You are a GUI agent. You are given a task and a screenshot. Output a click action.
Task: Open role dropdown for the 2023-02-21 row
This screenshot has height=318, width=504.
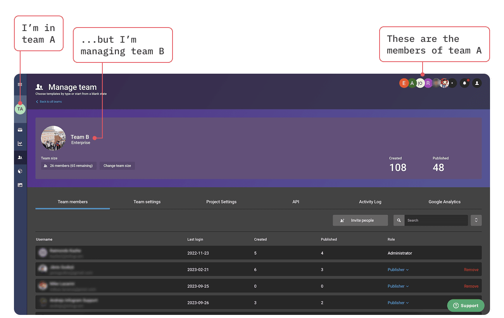(x=398, y=270)
